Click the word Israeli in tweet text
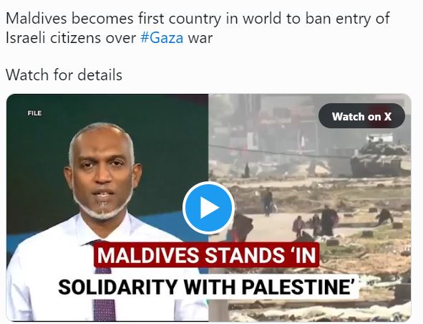The width and height of the screenshot is (423, 324). (x=25, y=37)
